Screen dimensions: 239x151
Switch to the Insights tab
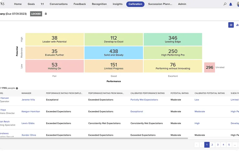[118, 4]
